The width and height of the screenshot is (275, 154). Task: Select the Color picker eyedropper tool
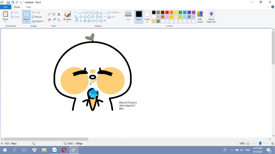[54, 20]
